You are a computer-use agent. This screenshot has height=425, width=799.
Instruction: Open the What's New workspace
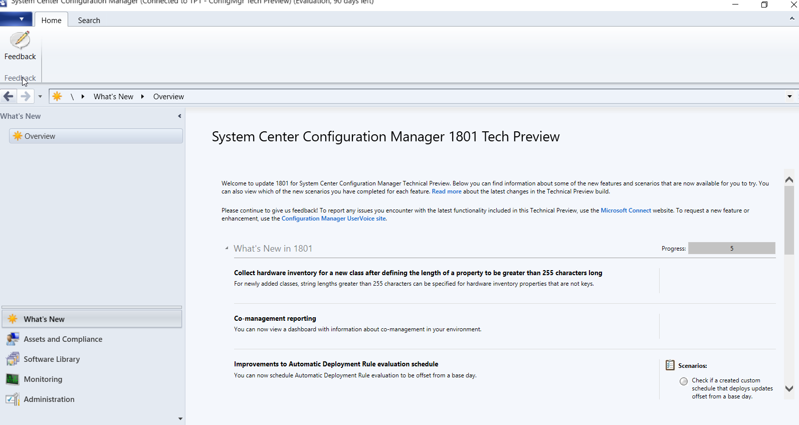(92, 319)
